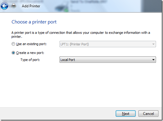This screenshot has height=121, width=163.
Task: Go back using the blue arrow icon
Action: pos(4,6)
